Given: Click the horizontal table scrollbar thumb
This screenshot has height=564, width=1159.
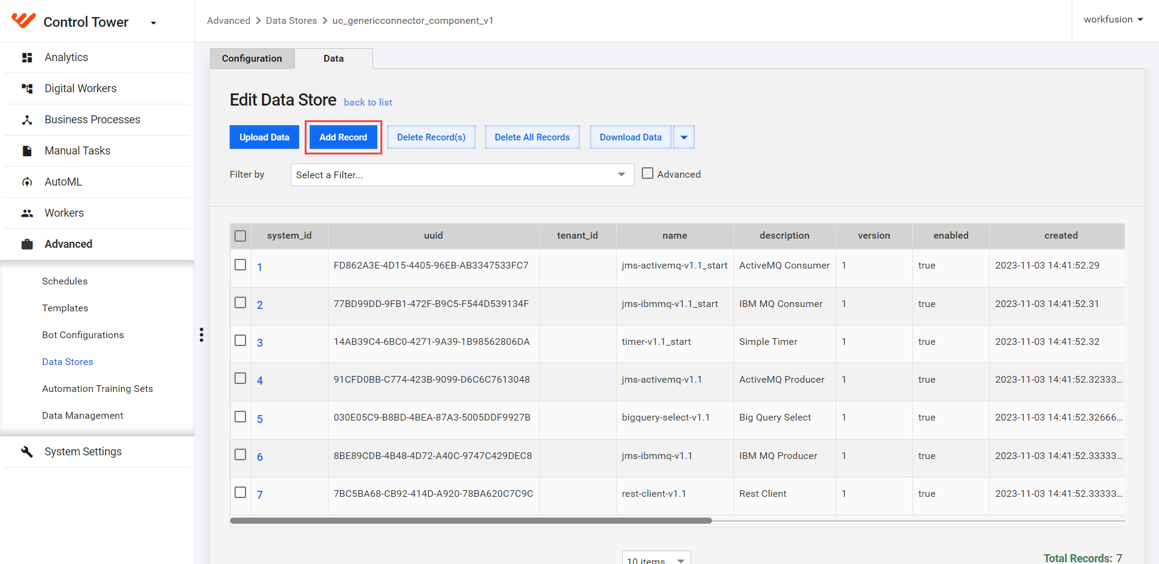Looking at the screenshot, I should pyautogui.click(x=471, y=521).
